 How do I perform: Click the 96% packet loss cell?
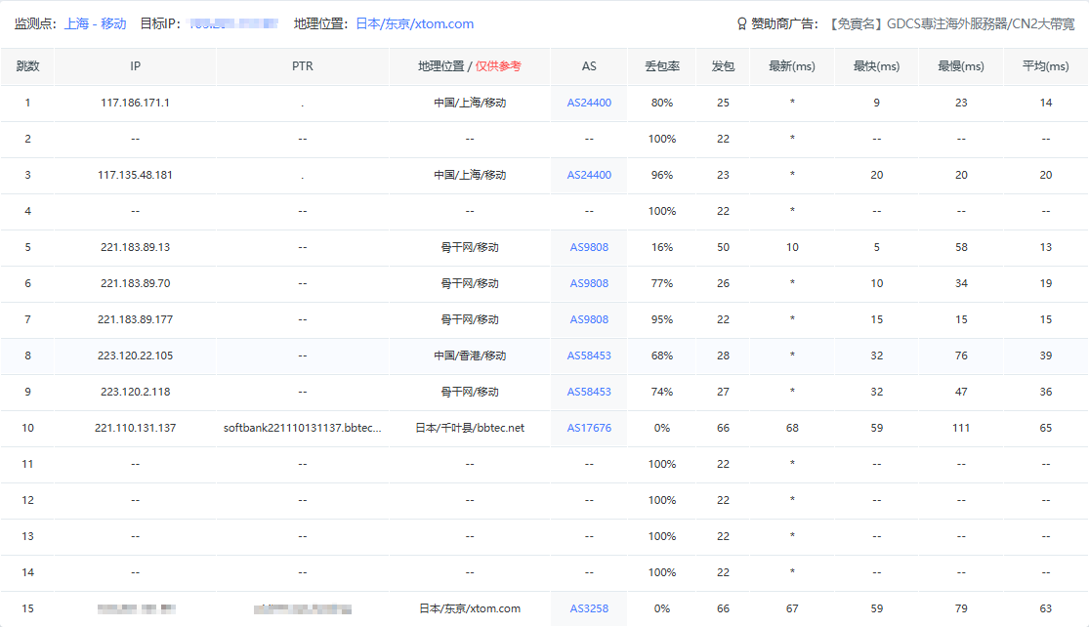[x=662, y=175]
